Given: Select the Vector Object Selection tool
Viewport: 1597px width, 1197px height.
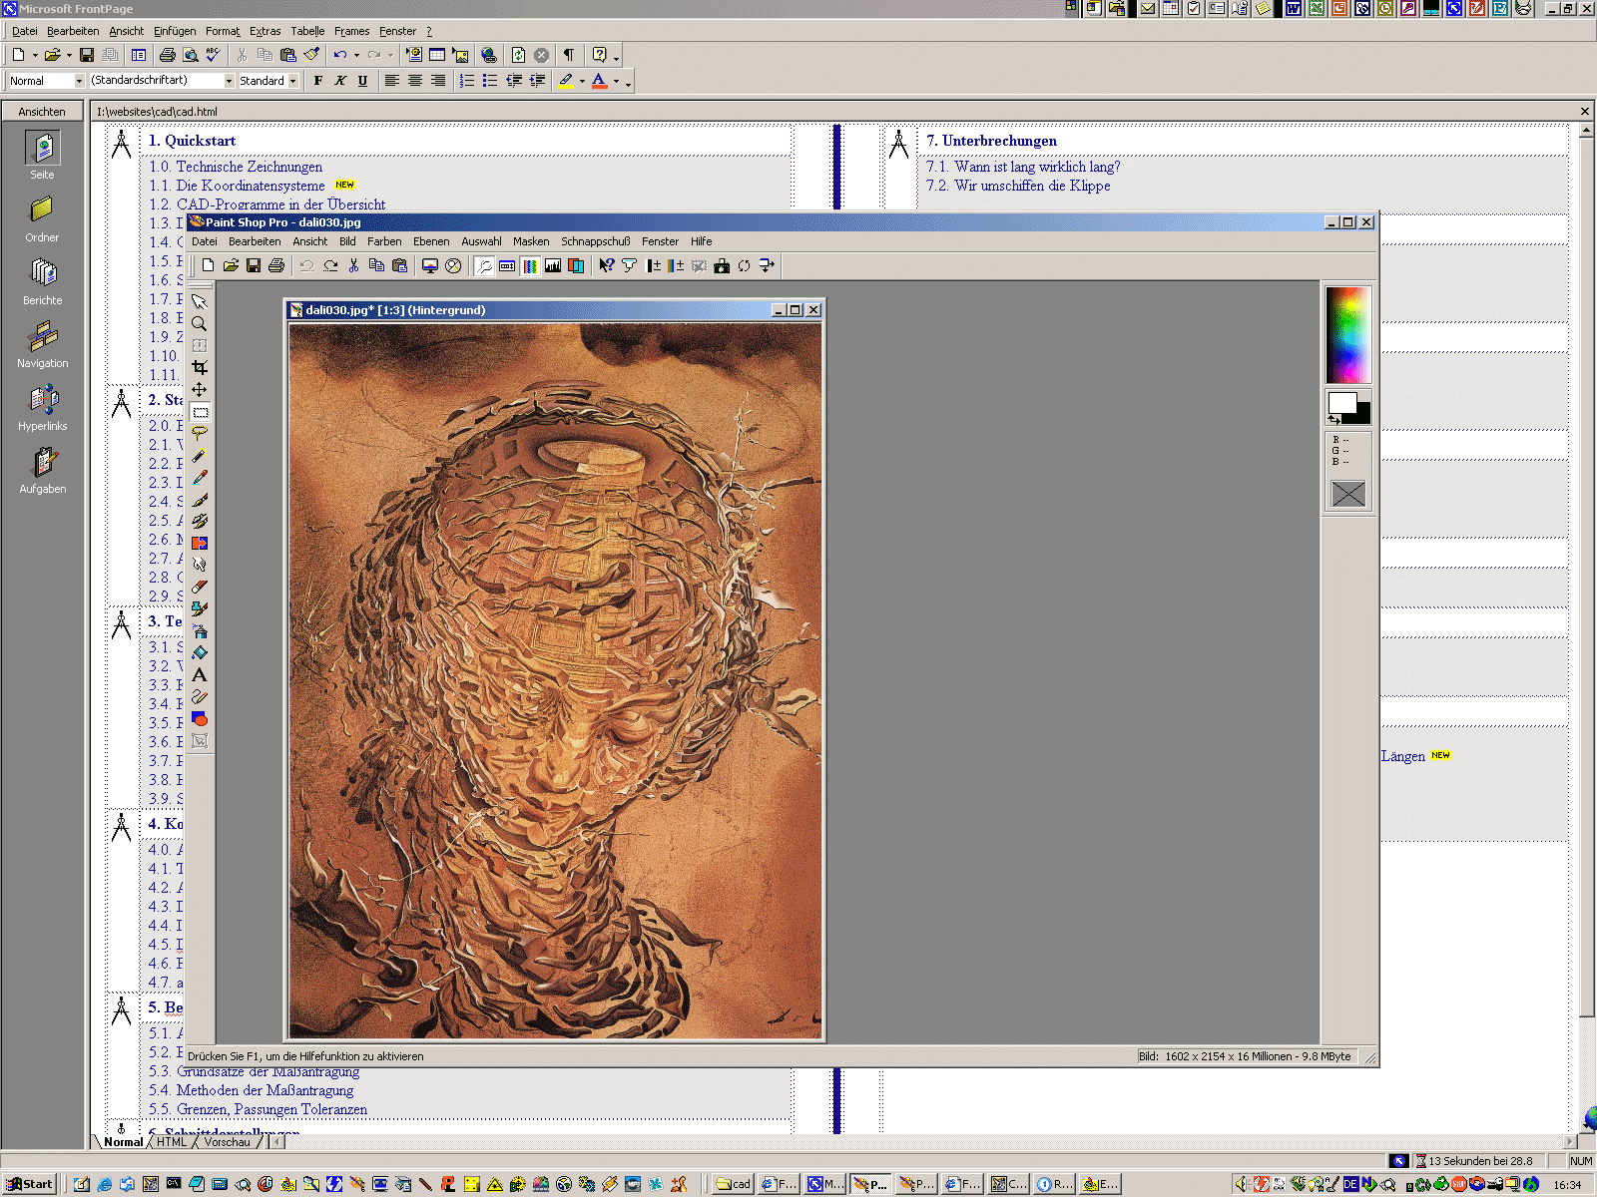Looking at the screenshot, I should 200,740.
